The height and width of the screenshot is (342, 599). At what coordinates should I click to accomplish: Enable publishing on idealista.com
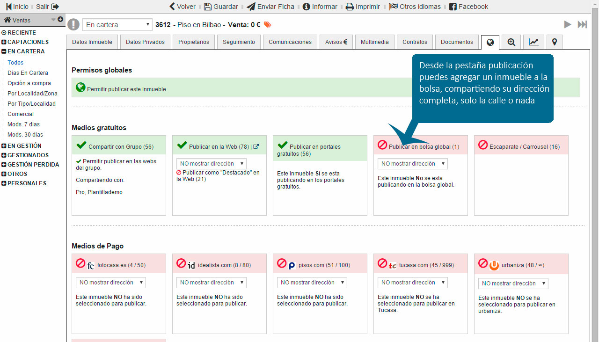181,263
